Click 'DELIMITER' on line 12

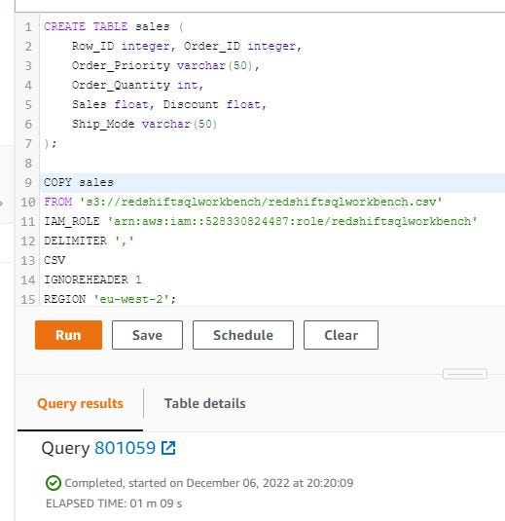pos(75,241)
